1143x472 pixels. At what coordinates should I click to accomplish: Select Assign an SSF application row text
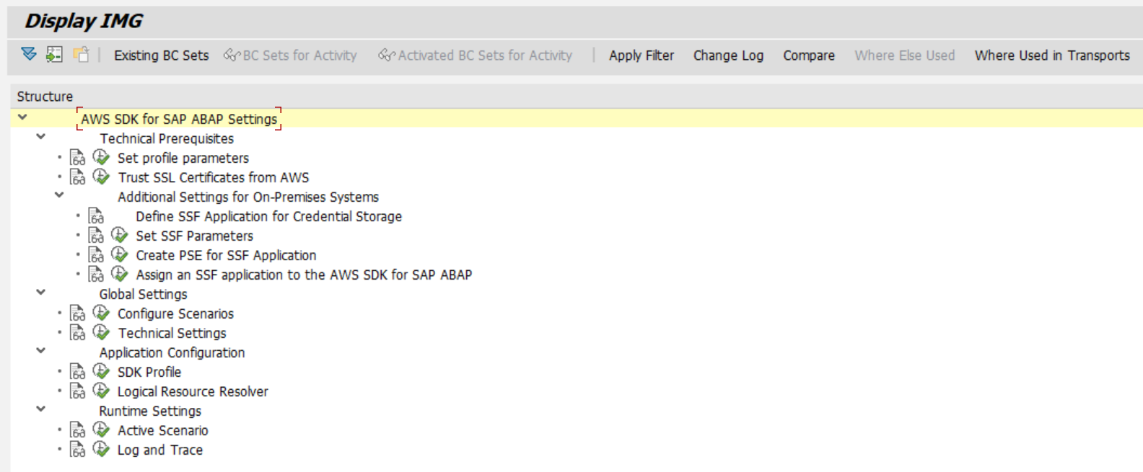coord(304,275)
